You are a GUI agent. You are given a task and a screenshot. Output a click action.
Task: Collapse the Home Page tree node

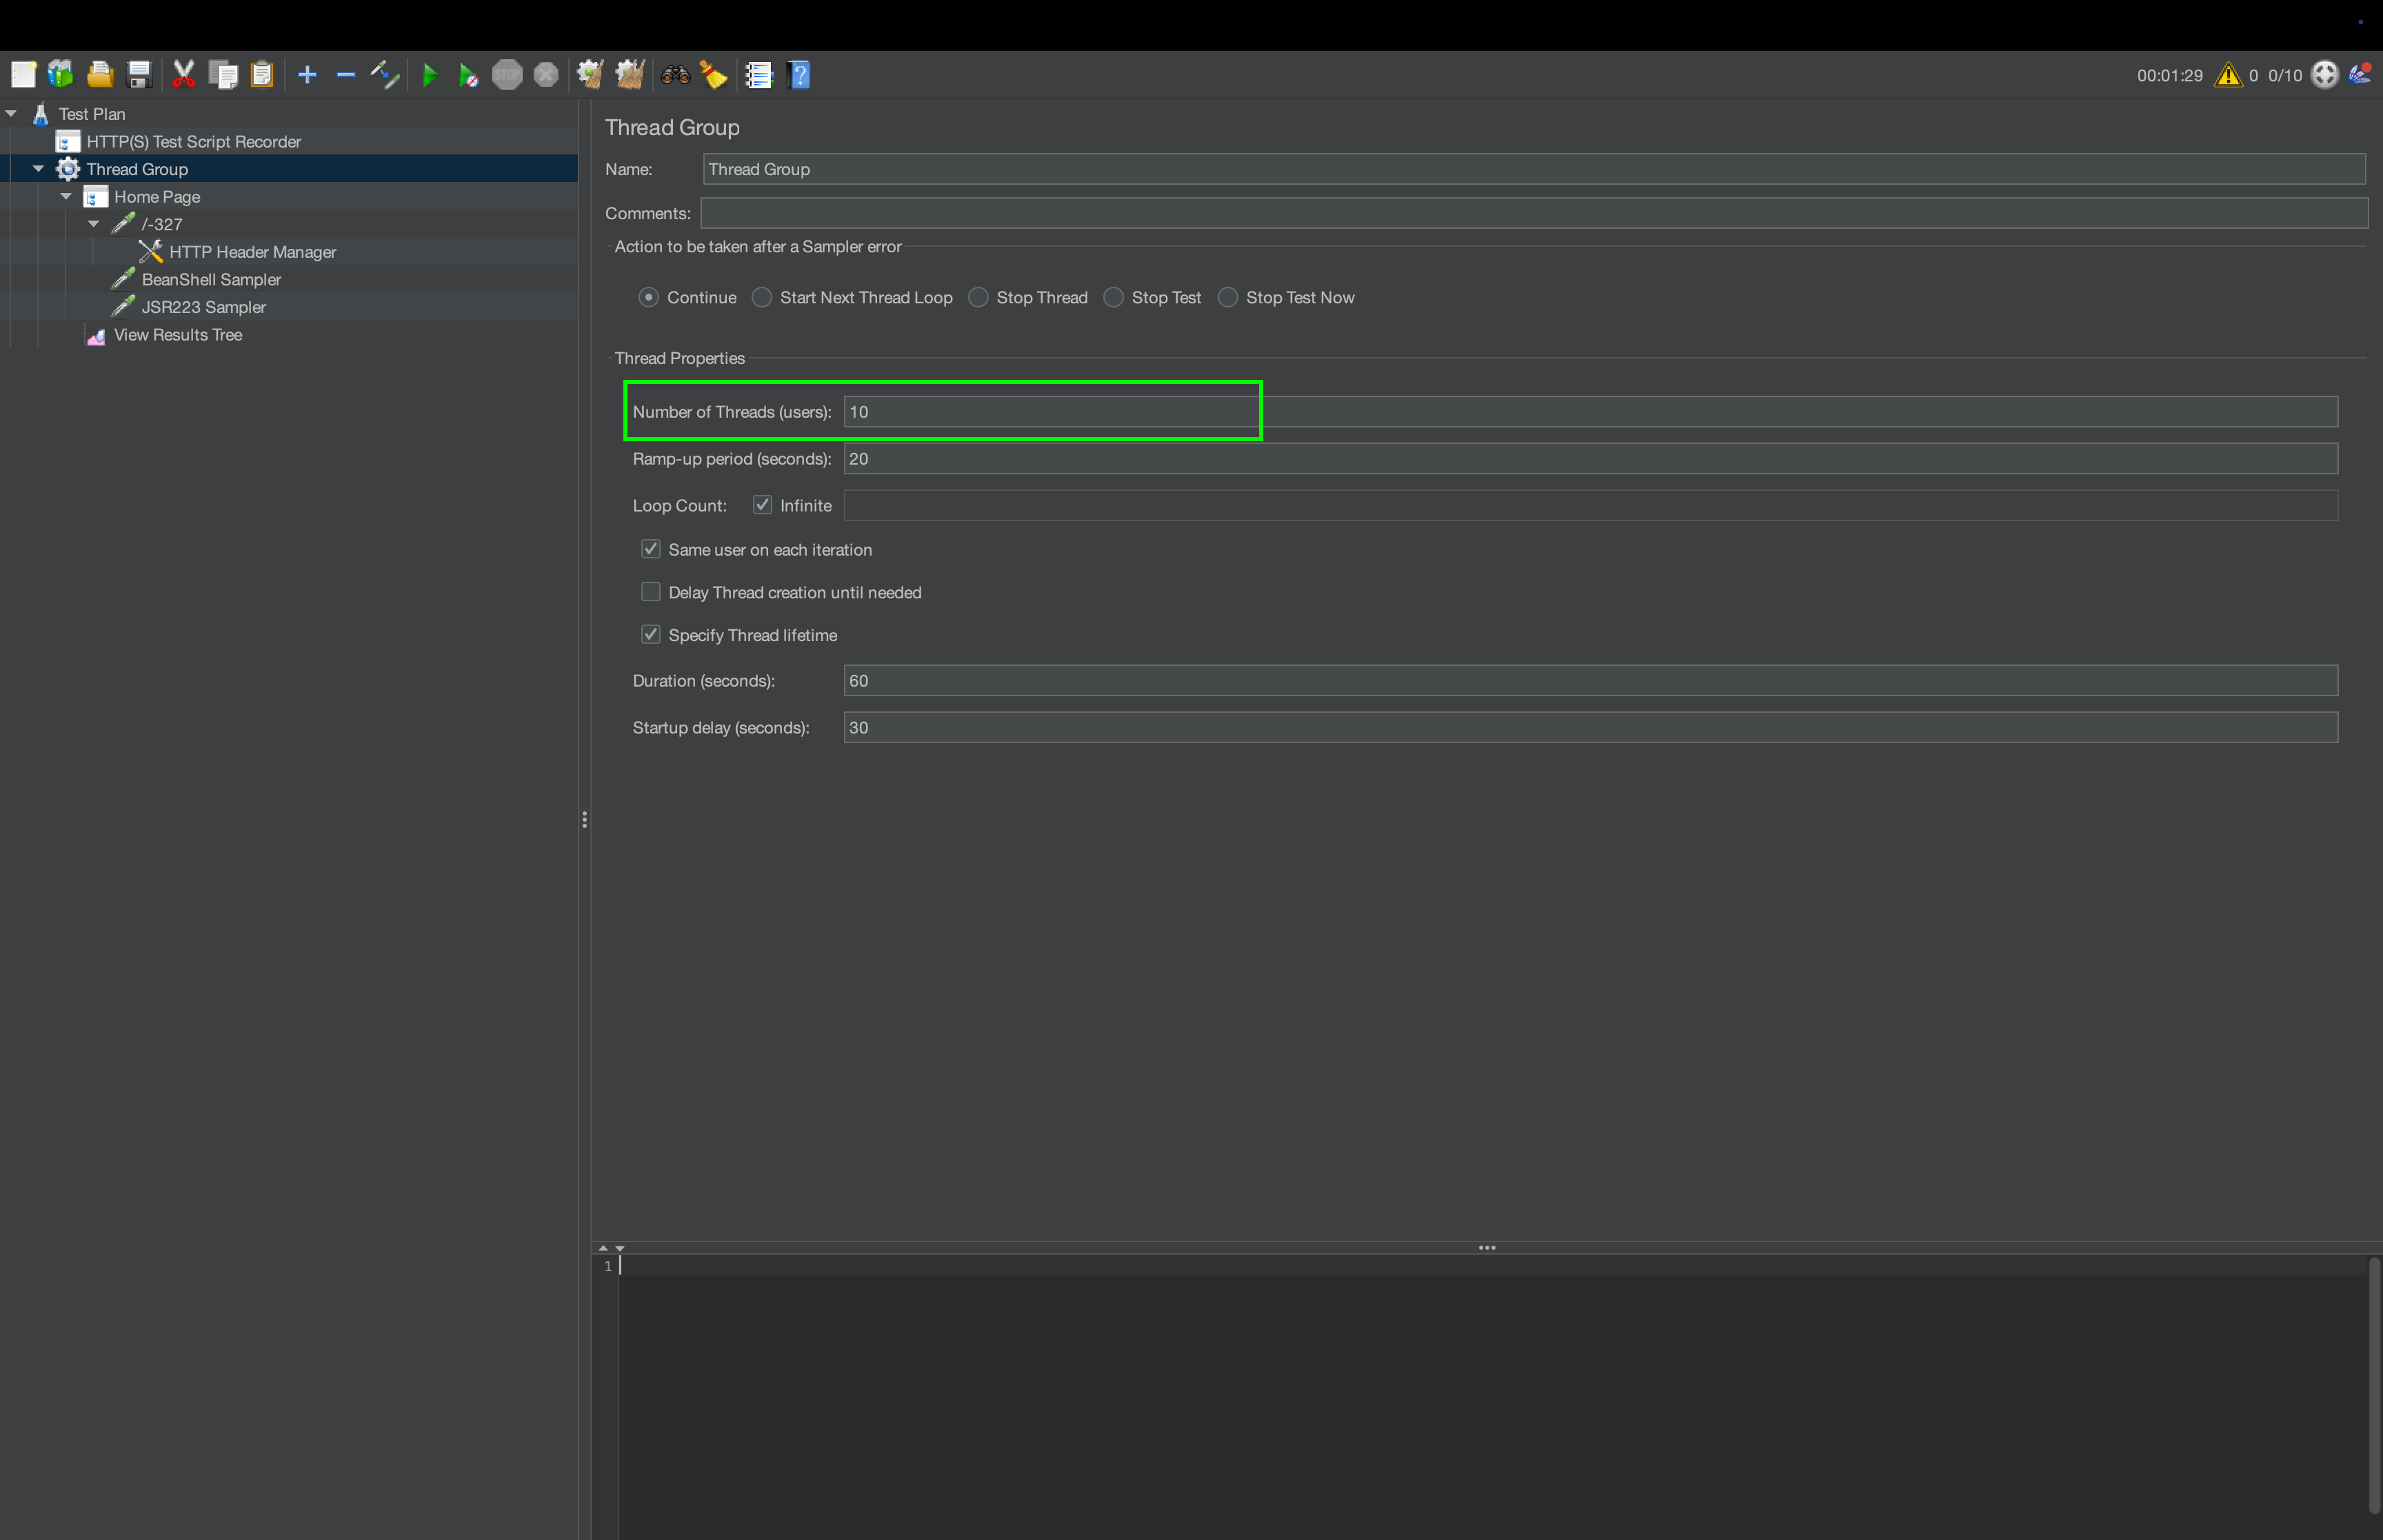coord(66,197)
